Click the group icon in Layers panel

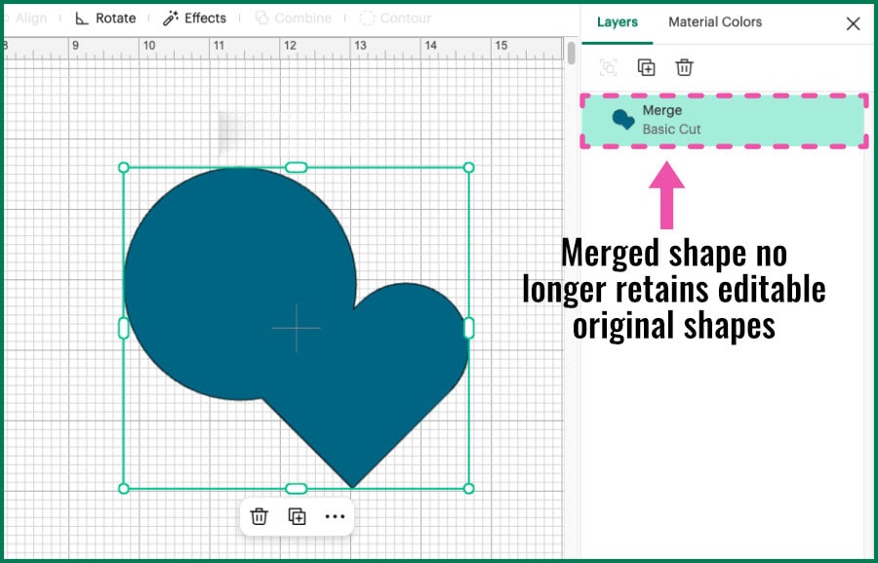point(608,67)
